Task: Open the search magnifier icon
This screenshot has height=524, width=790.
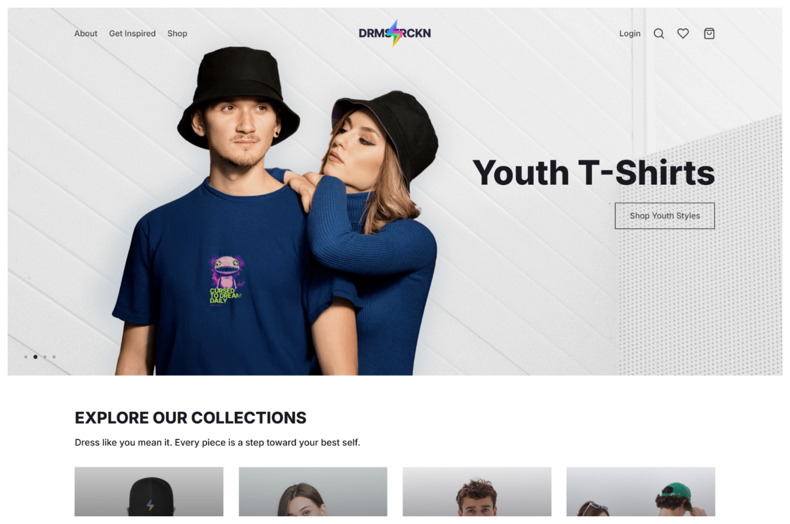Action: pyautogui.click(x=658, y=34)
